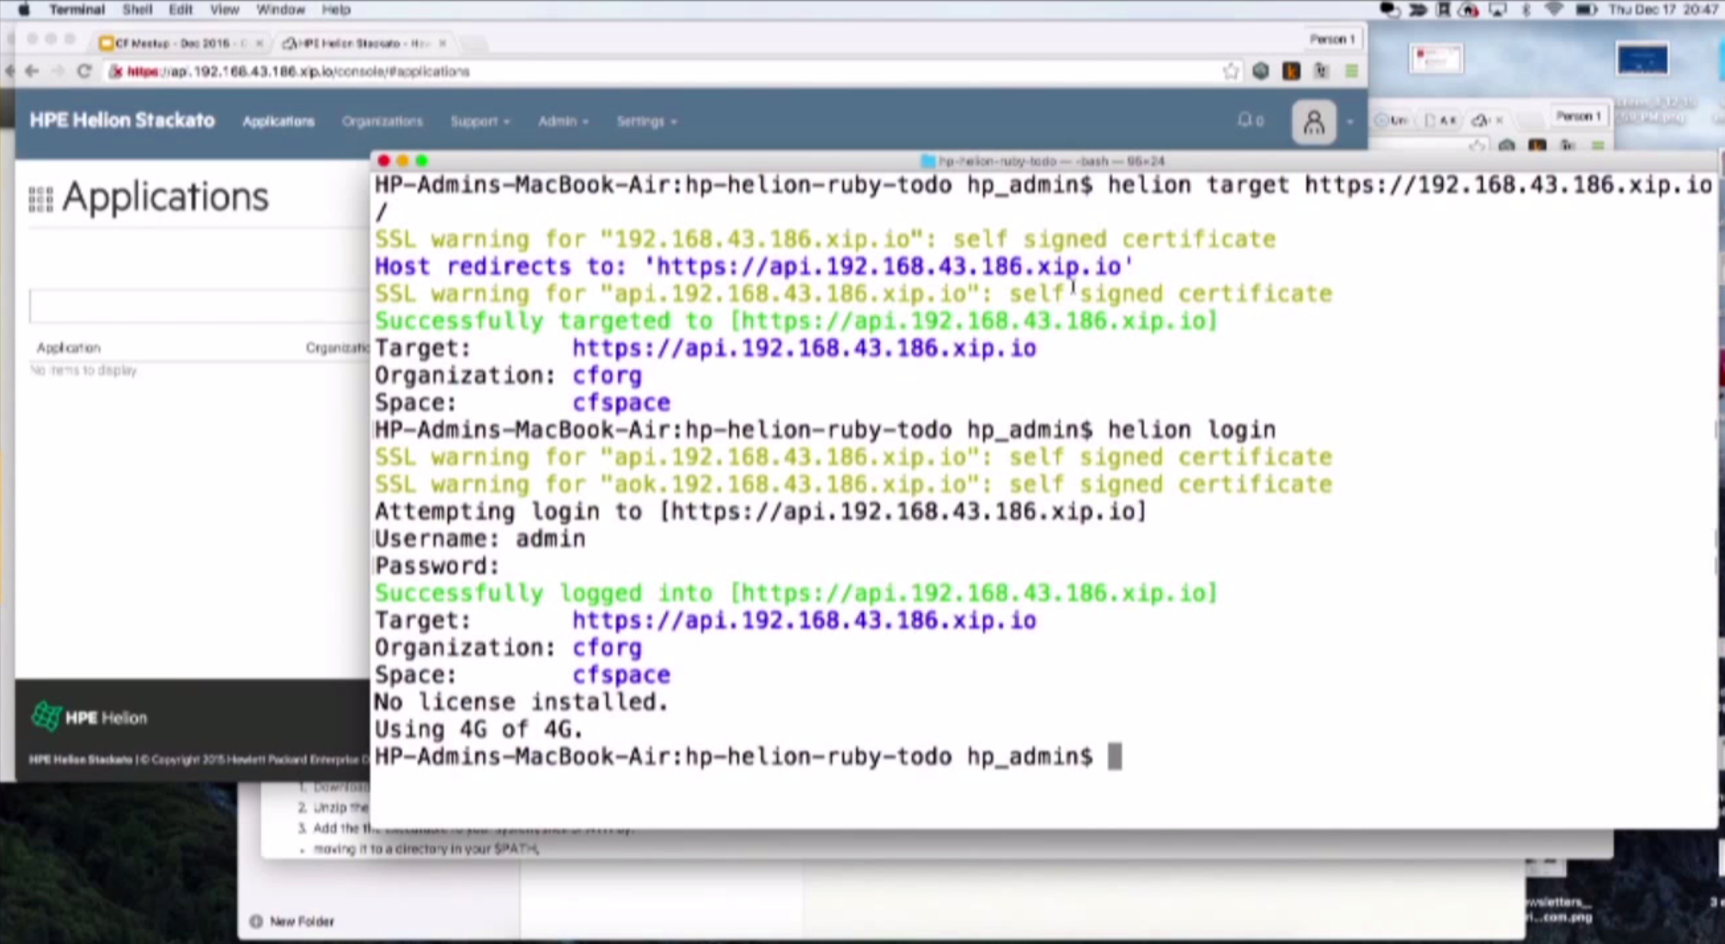1725x944 pixels.
Task: Bookmark the page using the star icon
Action: (x=1231, y=72)
